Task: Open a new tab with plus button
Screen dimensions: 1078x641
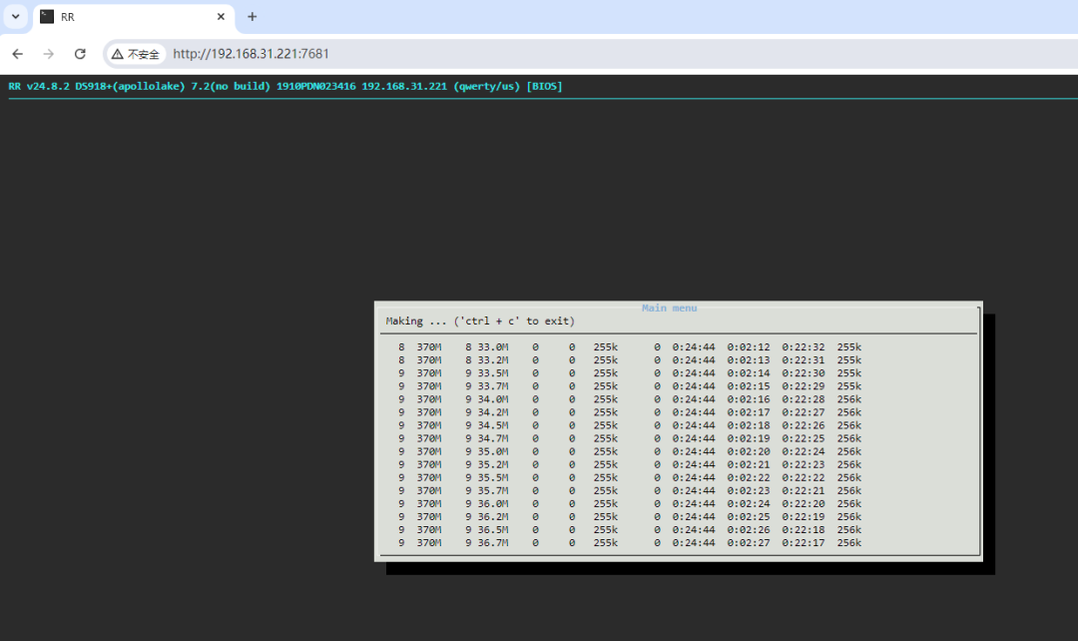Action: pyautogui.click(x=252, y=17)
